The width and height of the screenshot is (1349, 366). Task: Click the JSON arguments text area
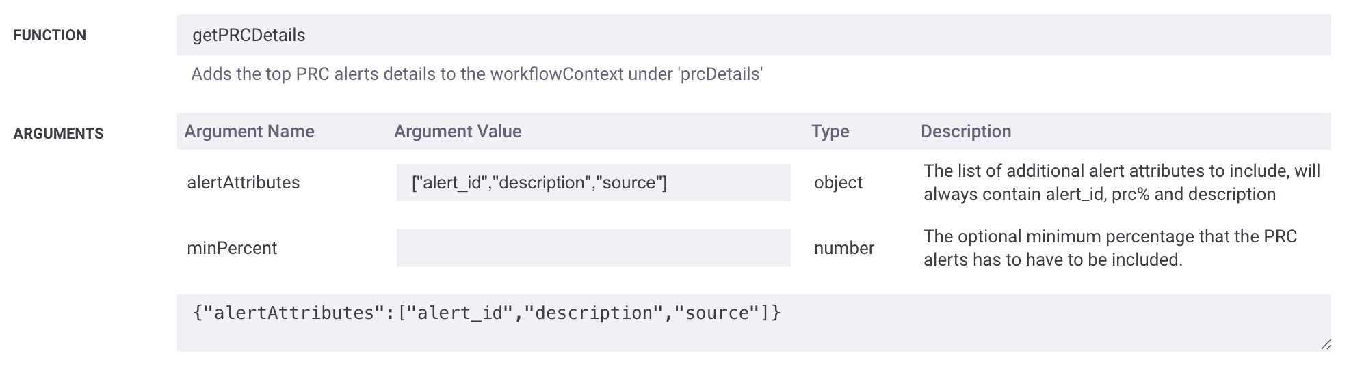click(754, 323)
